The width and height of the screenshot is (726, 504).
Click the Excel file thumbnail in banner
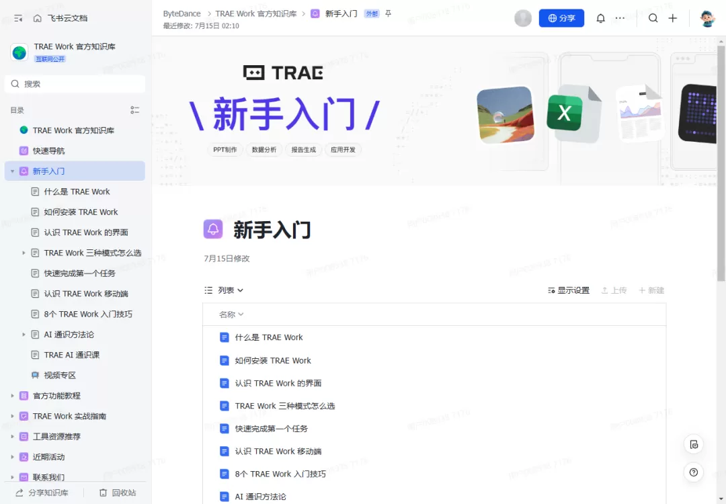point(573,114)
